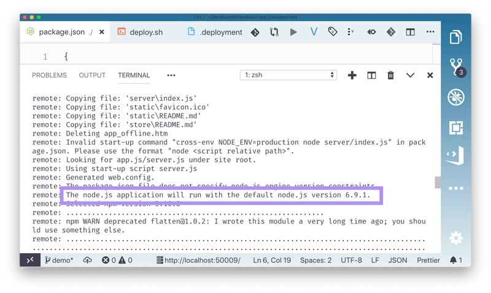Kill terminal with the trash icon
Screen dimensions: 491x293
[390, 75]
